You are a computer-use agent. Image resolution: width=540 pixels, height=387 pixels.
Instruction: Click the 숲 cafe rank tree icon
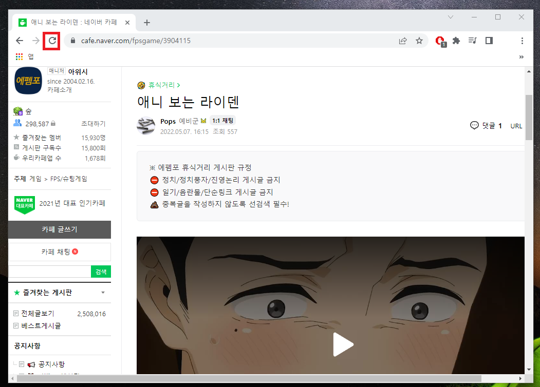pyautogui.click(x=17, y=111)
